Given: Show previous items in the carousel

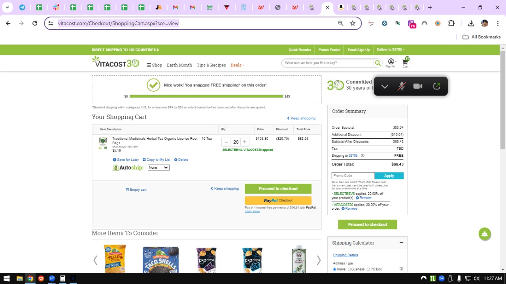Looking at the screenshot, I should [95, 260].
